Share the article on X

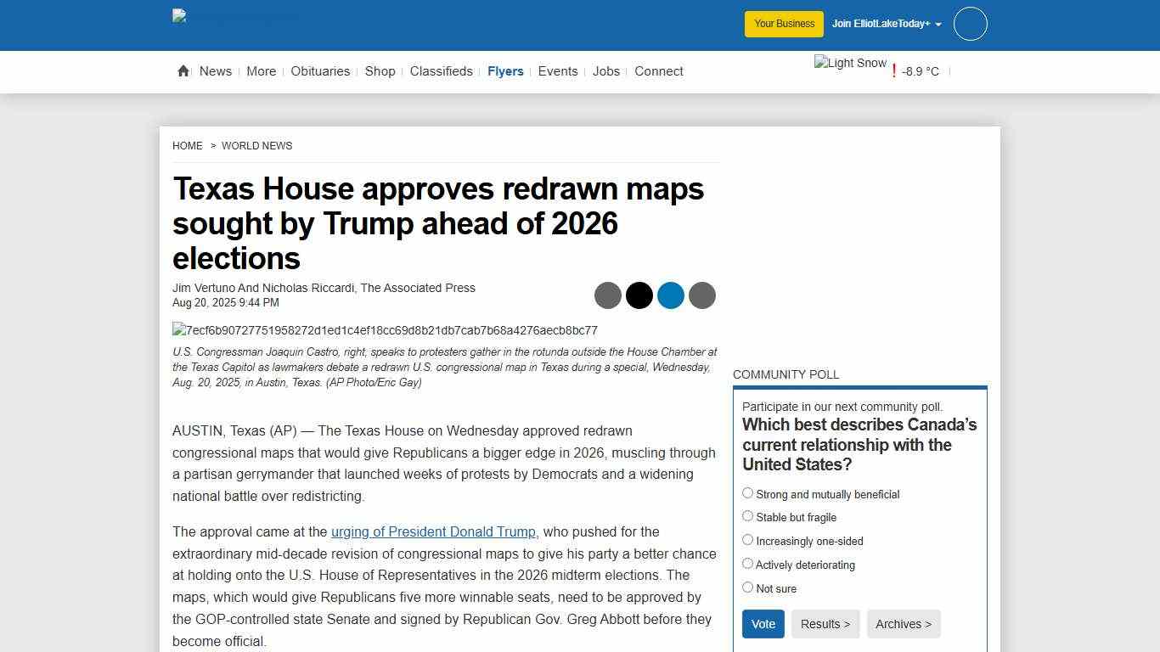(x=639, y=295)
